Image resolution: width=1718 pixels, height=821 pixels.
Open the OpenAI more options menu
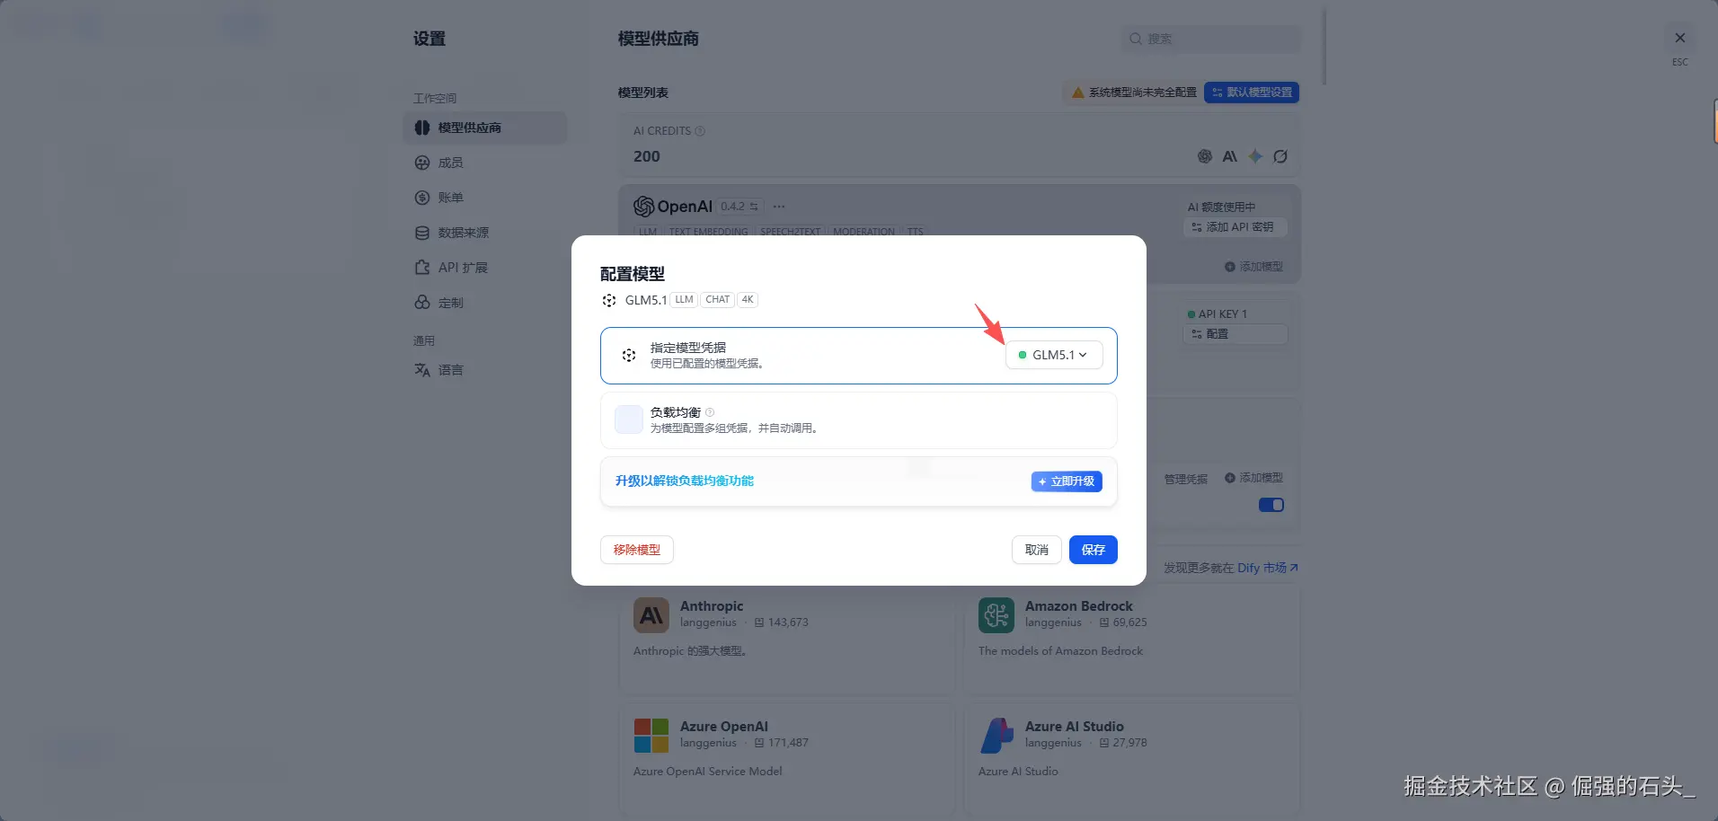tap(779, 207)
